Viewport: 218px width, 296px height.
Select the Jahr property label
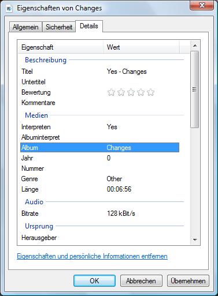click(x=27, y=158)
